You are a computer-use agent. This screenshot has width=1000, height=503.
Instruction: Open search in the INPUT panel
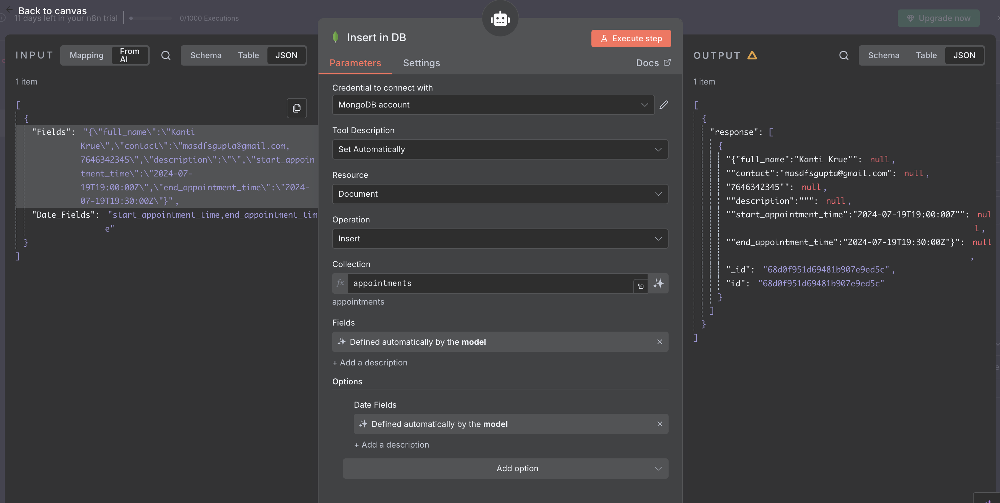[x=166, y=55]
